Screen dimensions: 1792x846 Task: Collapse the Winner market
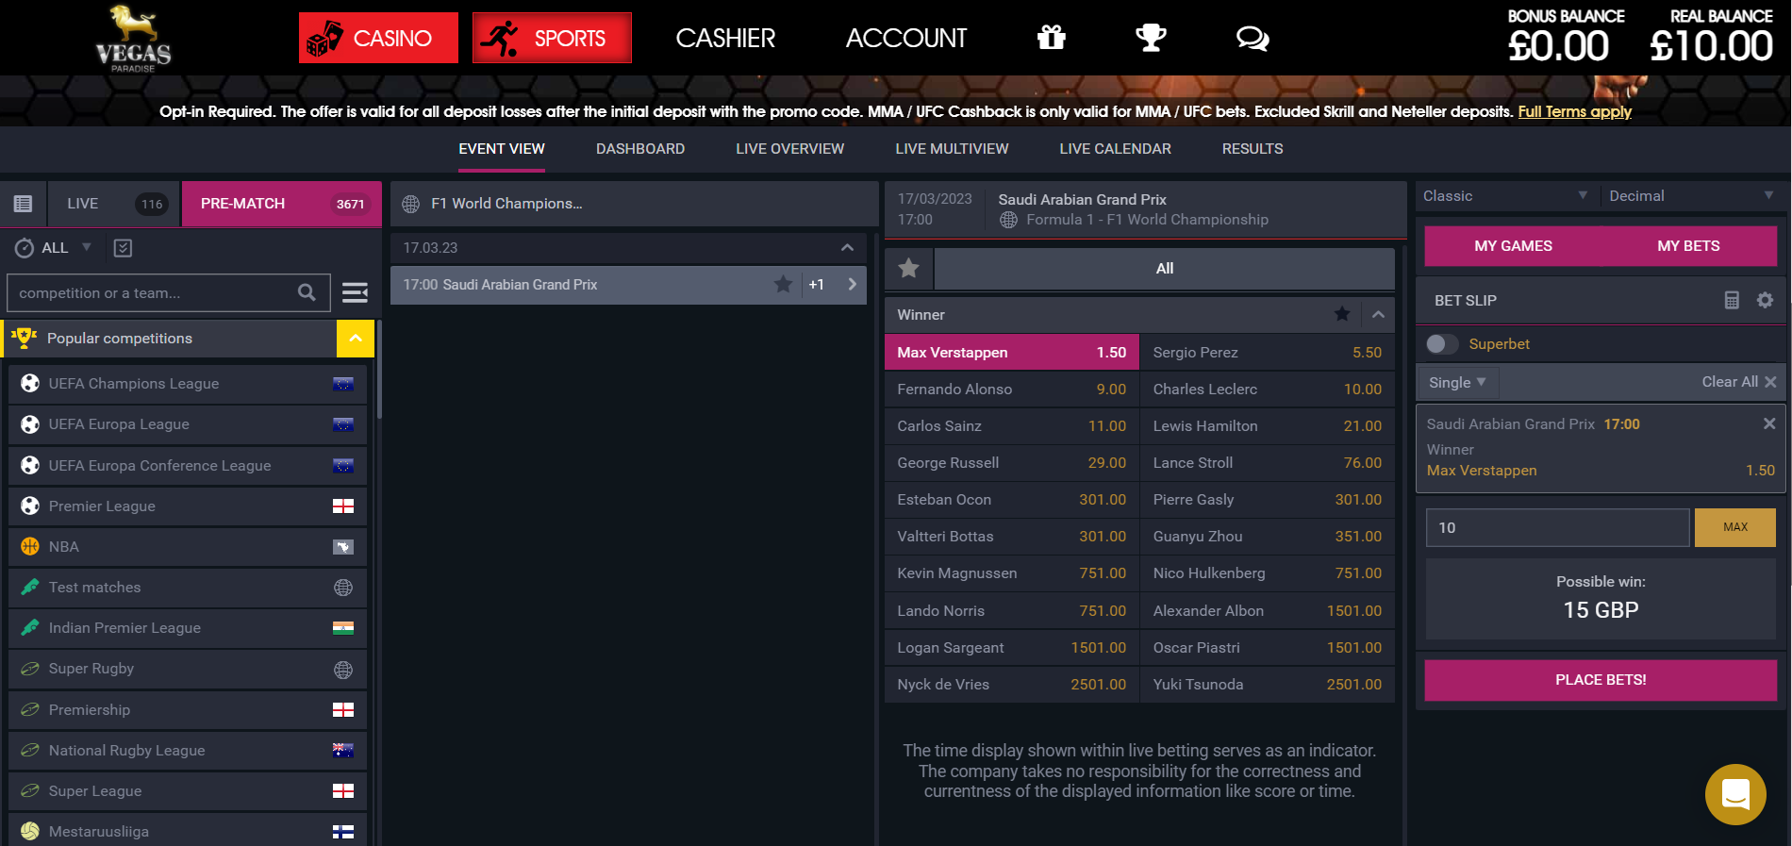[1378, 314]
